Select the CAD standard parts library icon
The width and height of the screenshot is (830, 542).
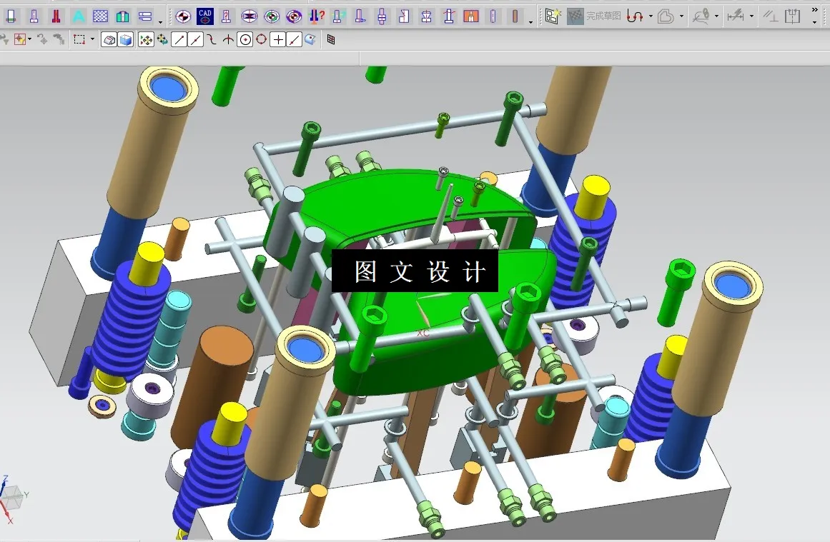[x=205, y=16]
